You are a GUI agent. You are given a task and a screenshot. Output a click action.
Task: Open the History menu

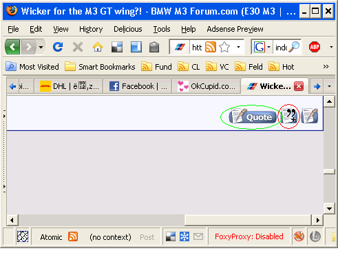click(91, 29)
